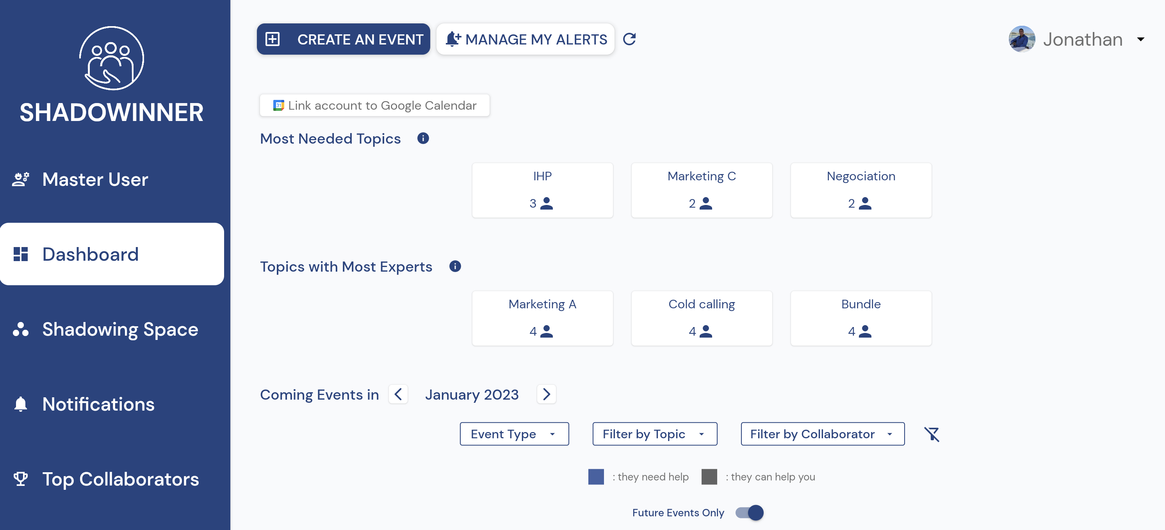The width and height of the screenshot is (1165, 530).
Task: Click the Coming Events in heading
Action: 319,395
